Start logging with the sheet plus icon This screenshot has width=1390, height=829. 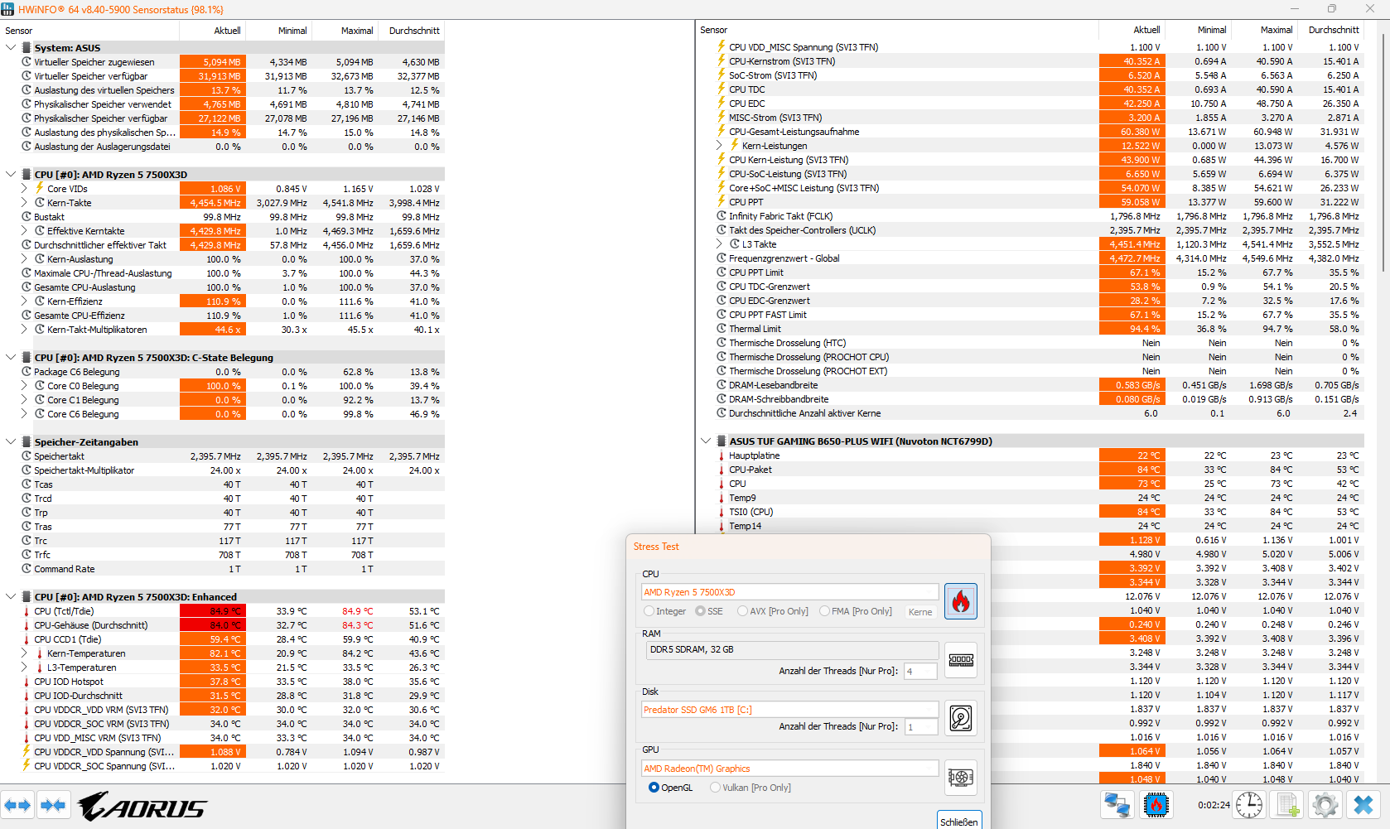tap(1287, 805)
